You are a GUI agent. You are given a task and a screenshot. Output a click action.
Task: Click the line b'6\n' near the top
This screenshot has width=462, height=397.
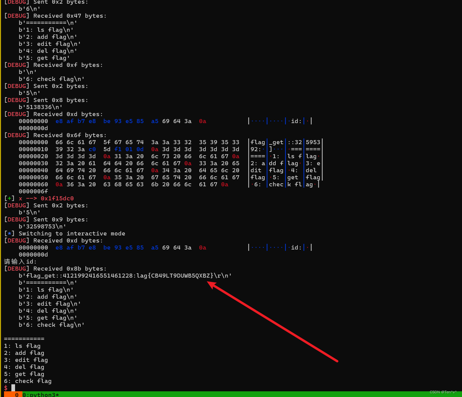tap(29, 9)
